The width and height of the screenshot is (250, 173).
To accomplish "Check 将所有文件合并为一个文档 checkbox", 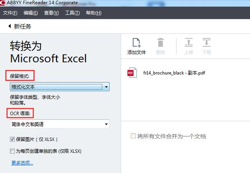I will (x=133, y=136).
